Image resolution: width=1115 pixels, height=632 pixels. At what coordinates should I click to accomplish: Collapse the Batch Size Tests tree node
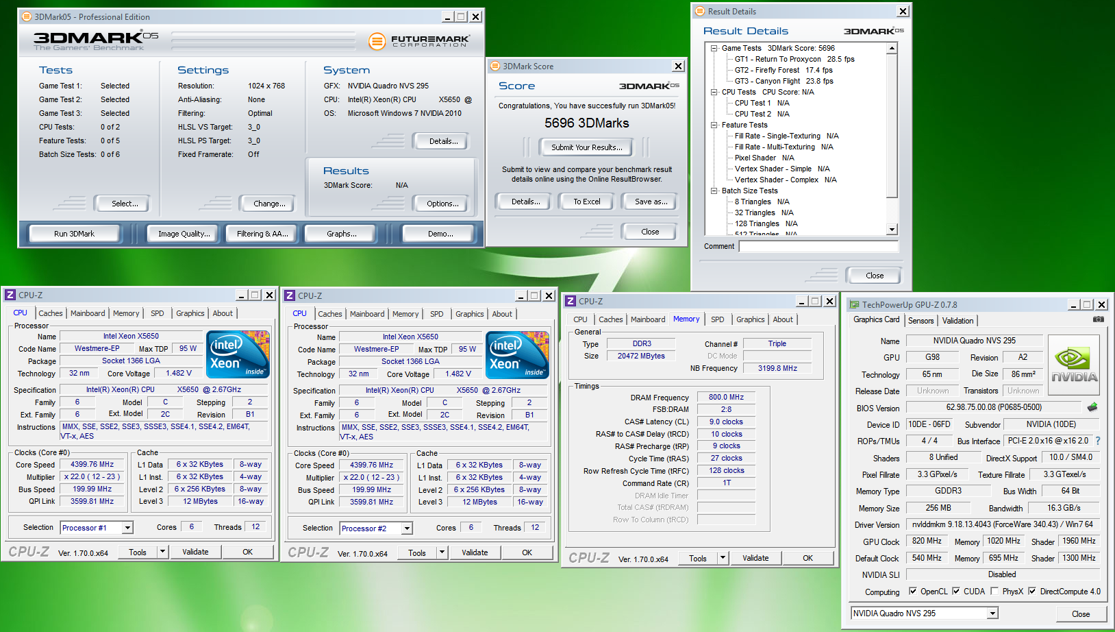pyautogui.click(x=714, y=191)
